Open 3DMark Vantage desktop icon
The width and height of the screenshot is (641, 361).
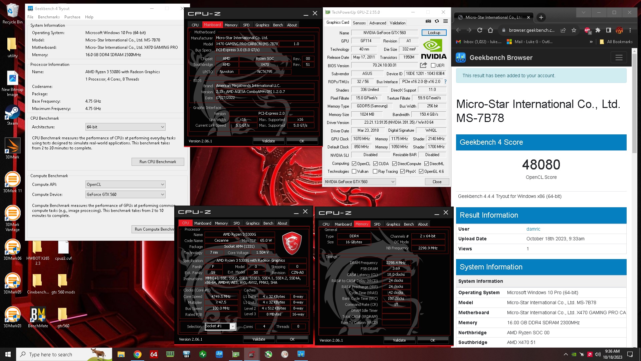tap(12, 219)
